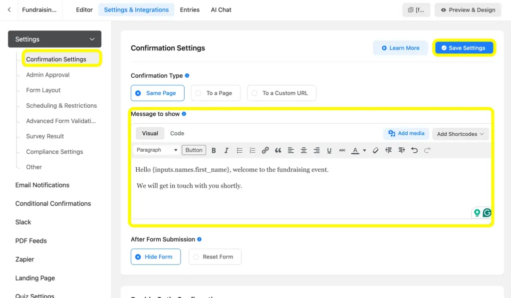Click inside the confirmation message text area
The image size is (511, 298).
point(311,189)
